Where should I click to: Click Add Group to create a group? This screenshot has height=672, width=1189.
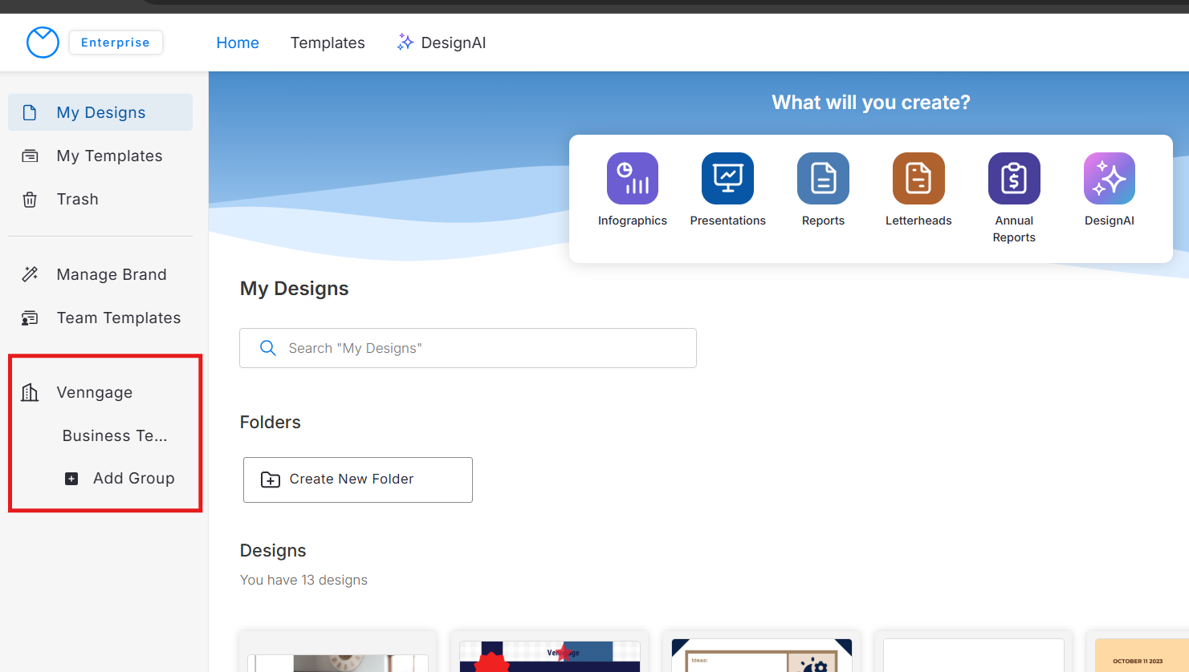[x=120, y=478]
